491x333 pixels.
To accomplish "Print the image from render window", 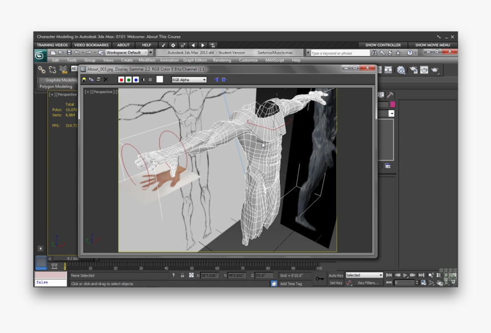I will 98,79.
